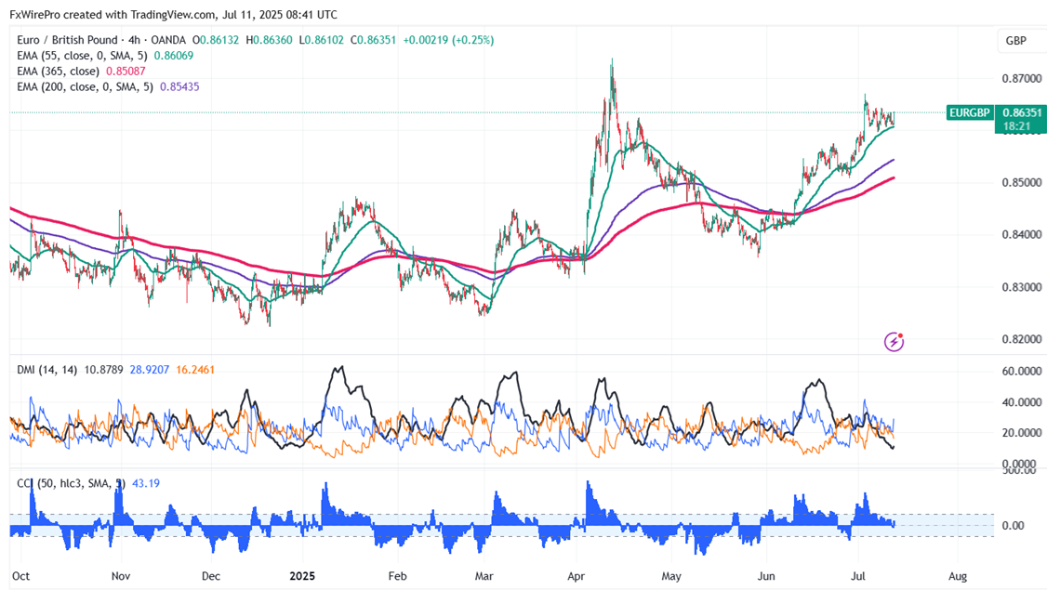
Task: Click the EMA 55 value 0.86069
Action: 174,56
